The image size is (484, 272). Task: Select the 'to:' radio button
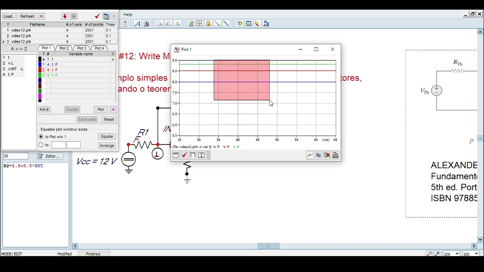pos(41,145)
